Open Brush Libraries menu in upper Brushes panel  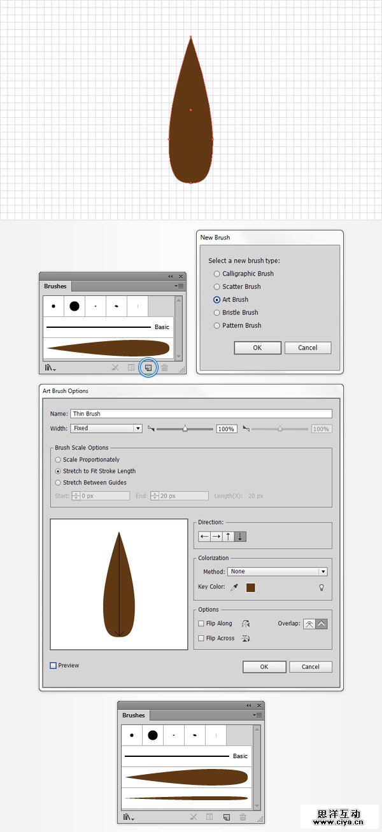(x=50, y=368)
